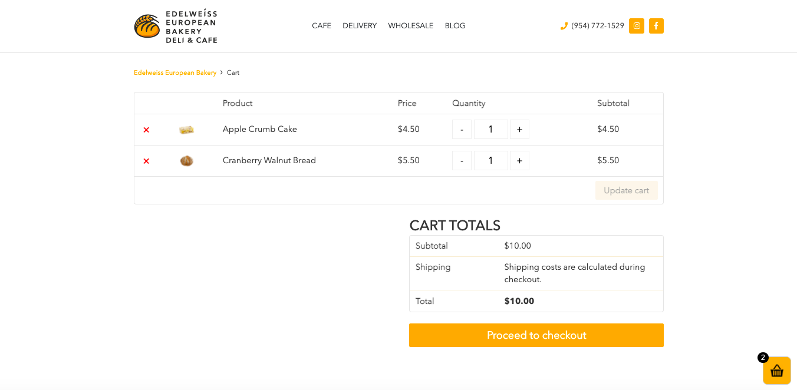Open the Instagram icon link
The image size is (797, 390).
click(636, 26)
